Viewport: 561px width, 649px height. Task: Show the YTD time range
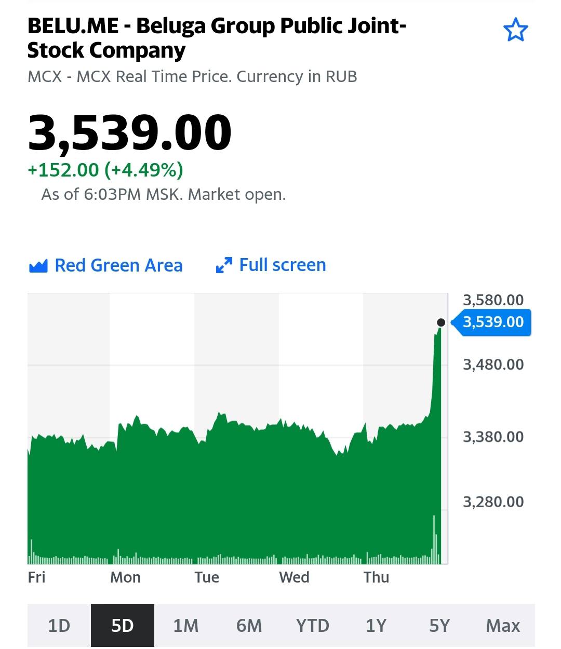pyautogui.click(x=313, y=626)
